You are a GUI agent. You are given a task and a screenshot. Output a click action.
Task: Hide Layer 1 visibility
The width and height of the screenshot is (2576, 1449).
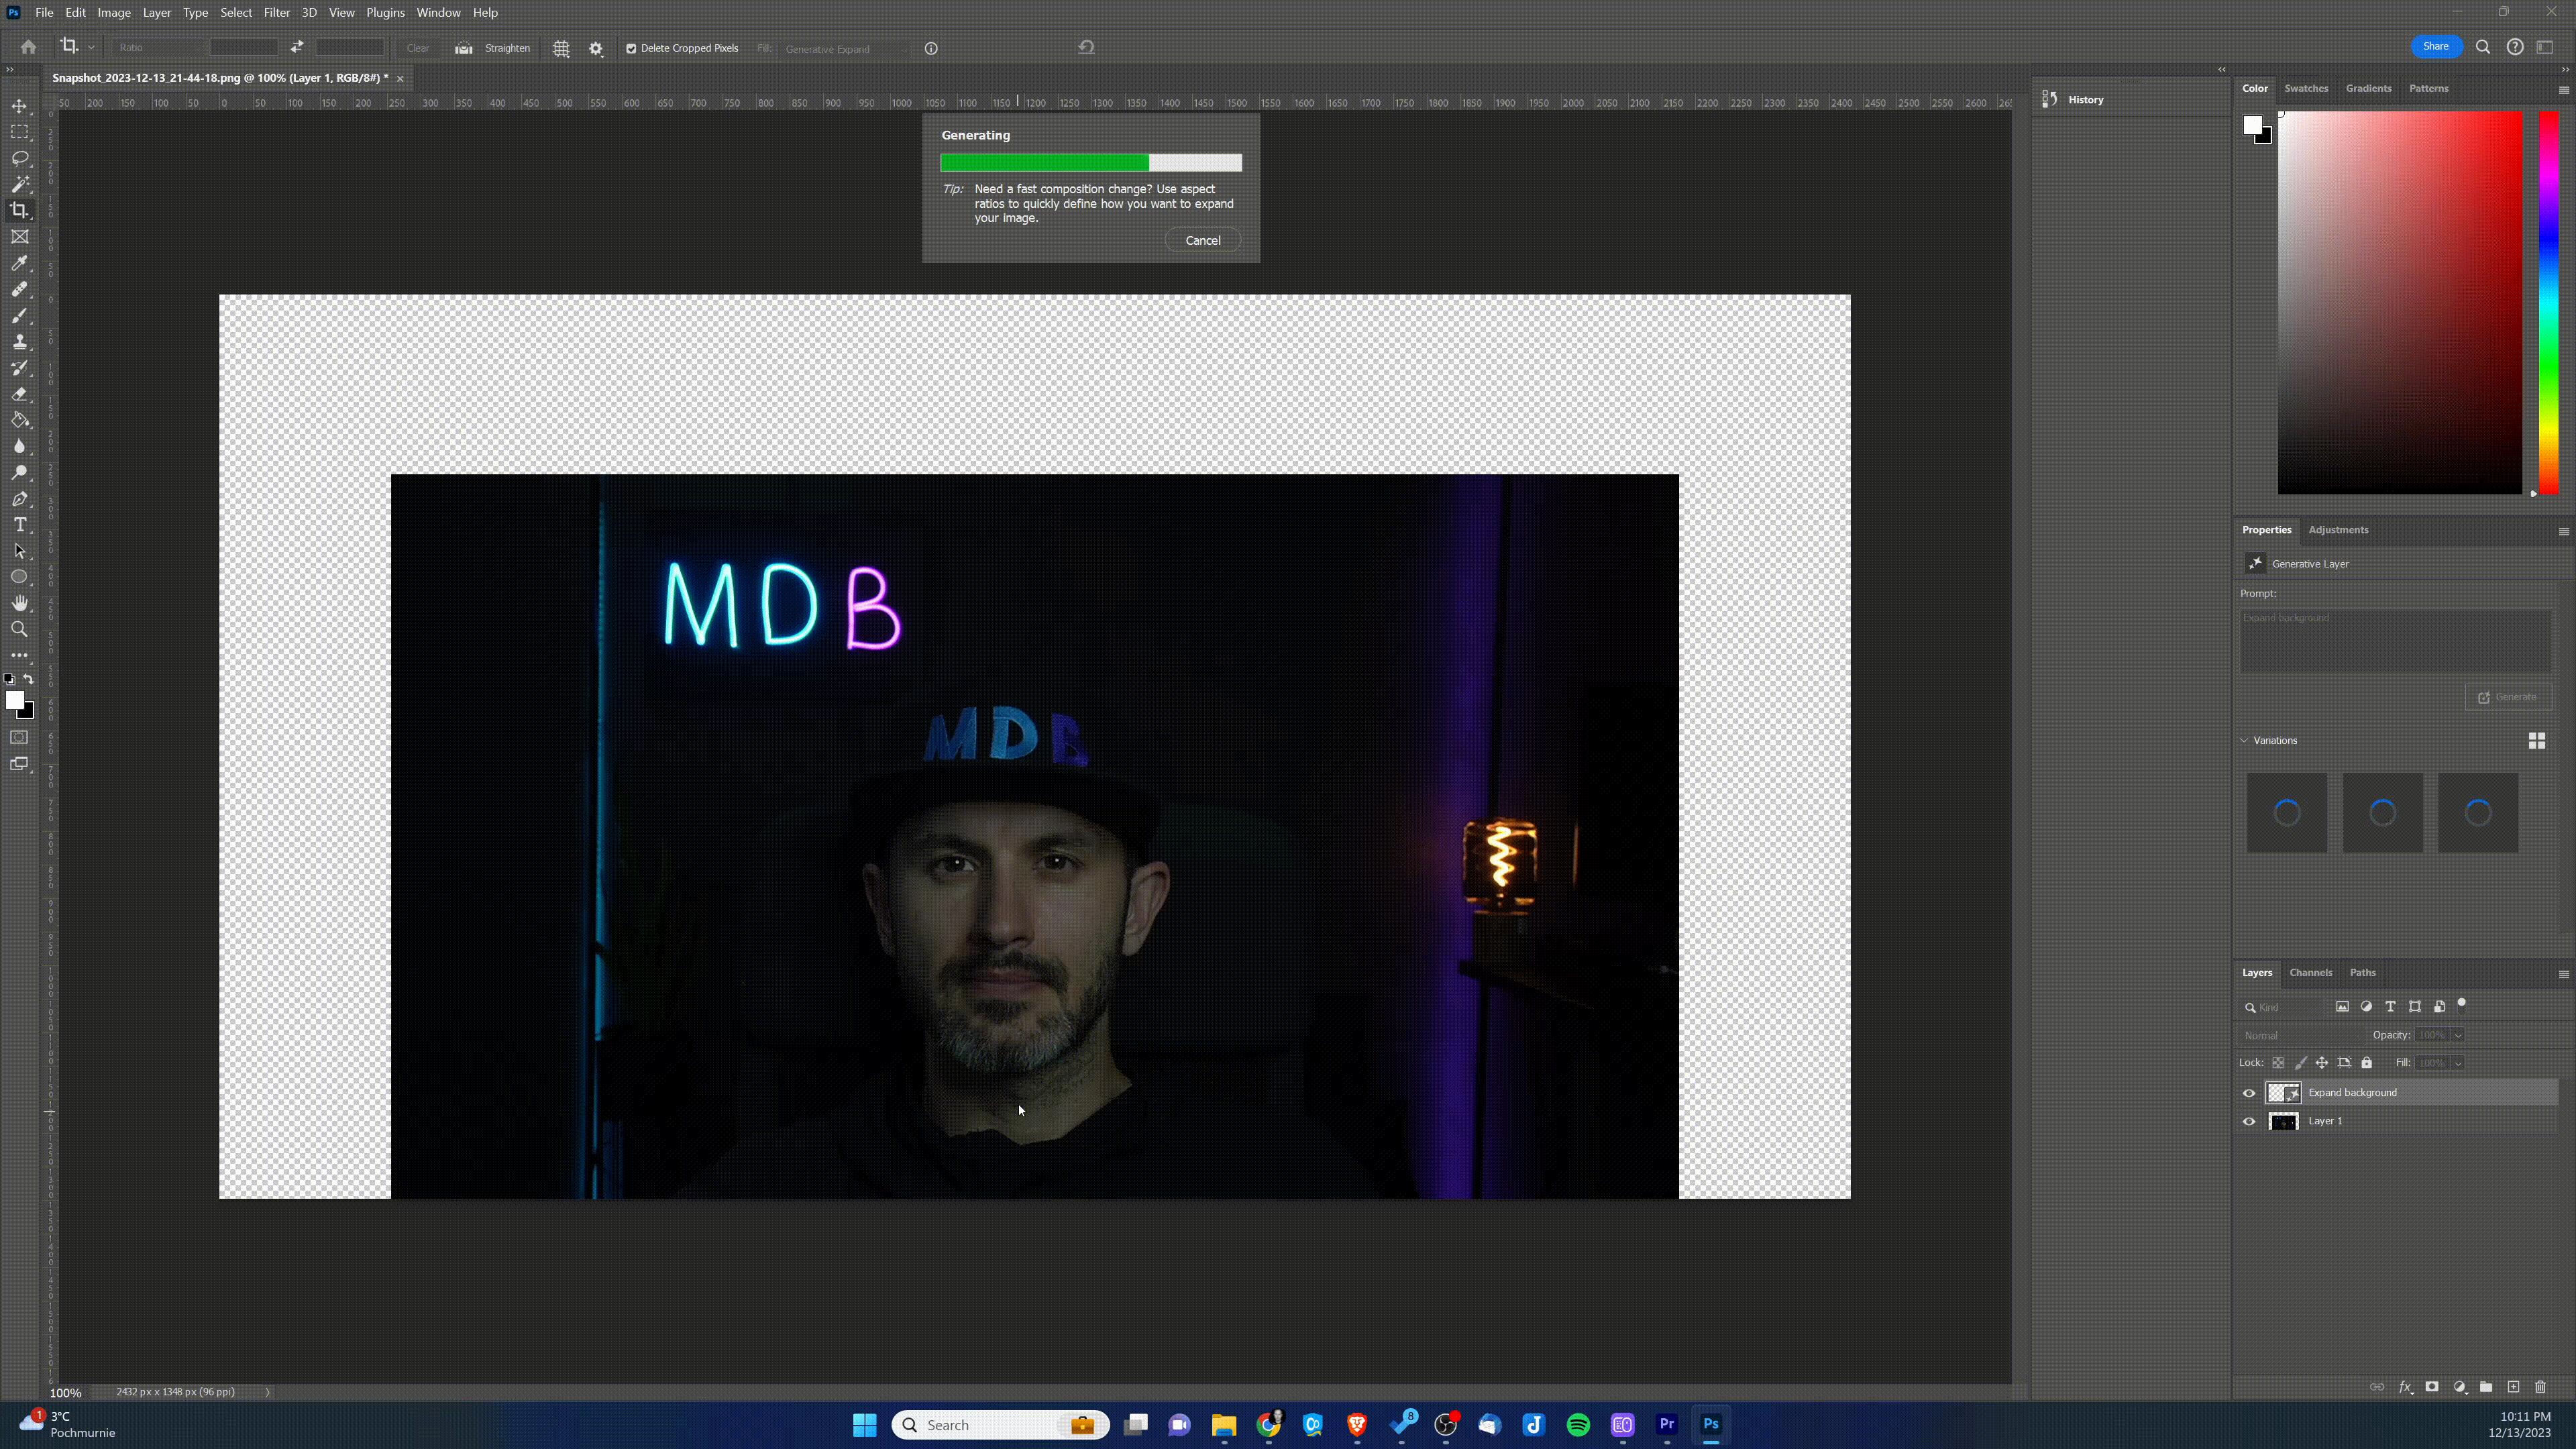2249,1121
